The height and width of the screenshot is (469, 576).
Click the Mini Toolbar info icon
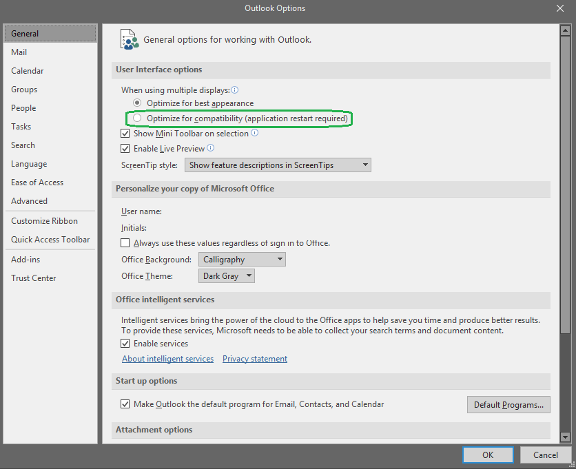(x=254, y=133)
